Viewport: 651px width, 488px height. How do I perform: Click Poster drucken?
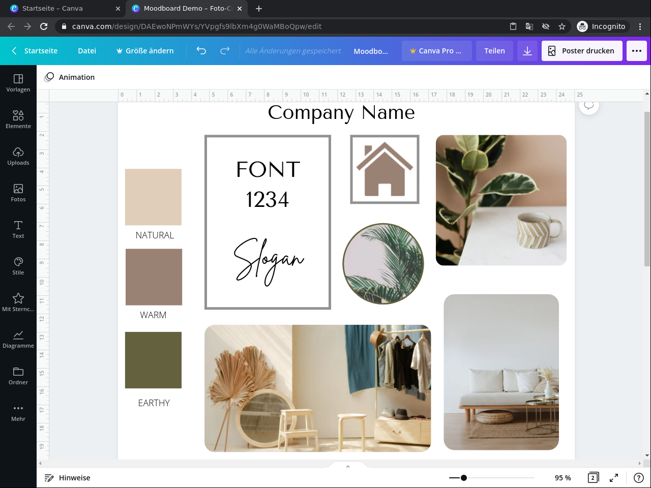coord(582,51)
